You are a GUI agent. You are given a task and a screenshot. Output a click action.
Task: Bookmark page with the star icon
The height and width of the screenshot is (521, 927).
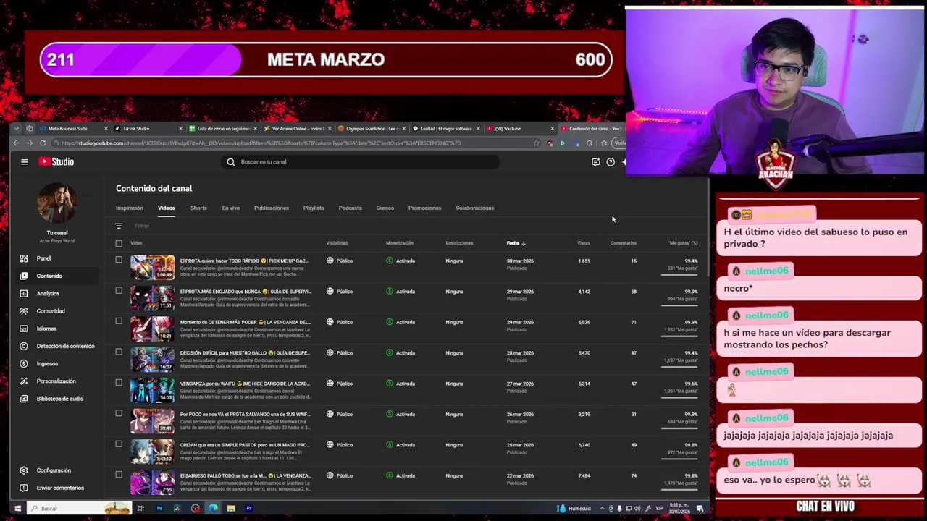tap(536, 143)
